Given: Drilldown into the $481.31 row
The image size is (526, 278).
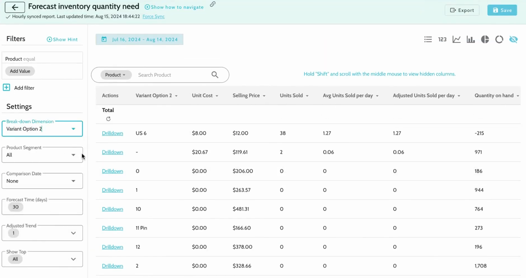Looking at the screenshot, I should coord(113,209).
